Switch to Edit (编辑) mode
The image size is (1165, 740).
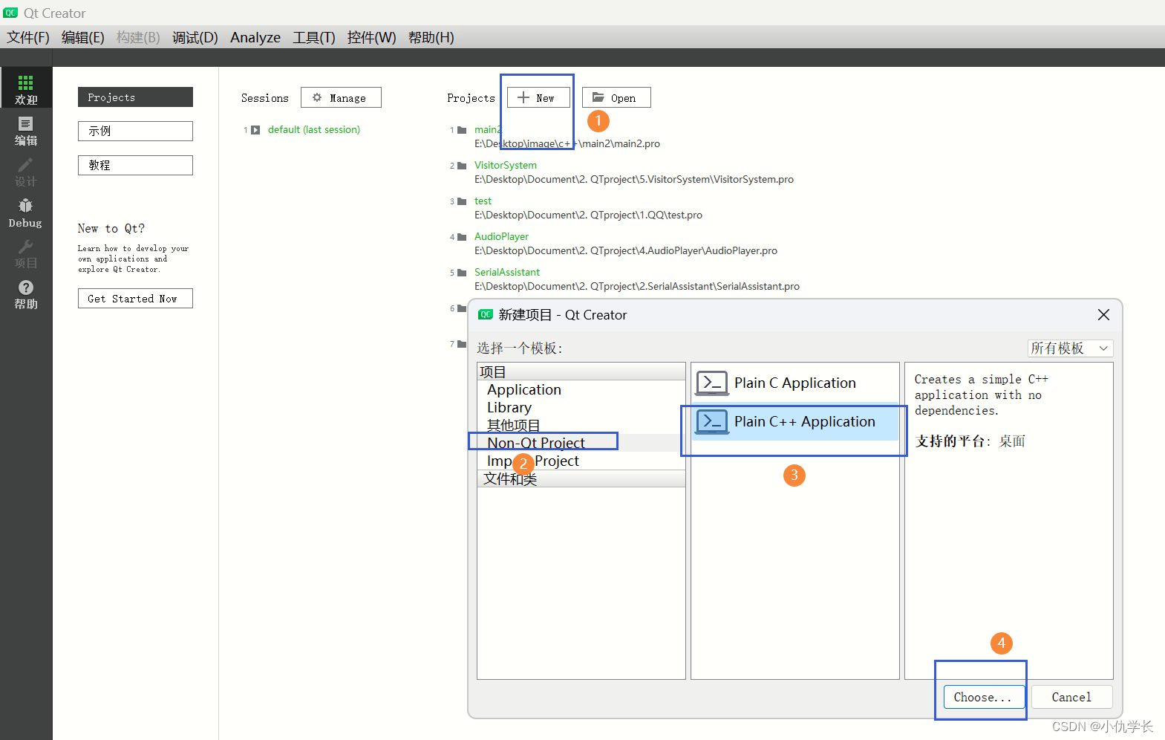pyautogui.click(x=26, y=129)
